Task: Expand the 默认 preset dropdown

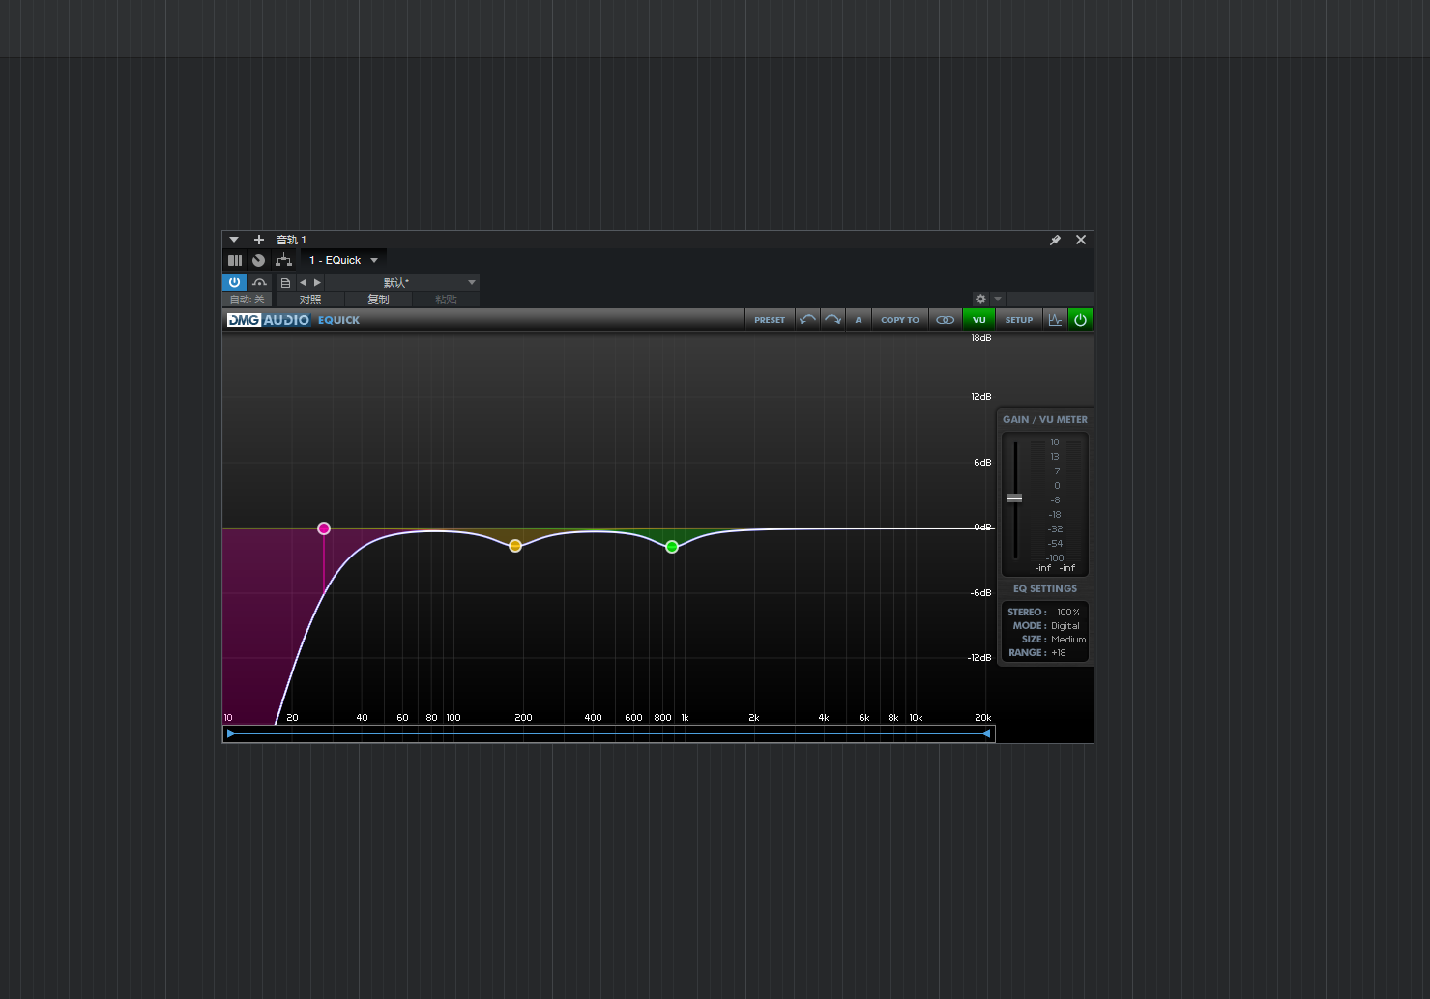Action: point(471,283)
